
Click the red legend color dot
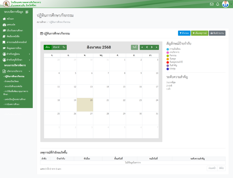pyautogui.click(x=167, y=62)
